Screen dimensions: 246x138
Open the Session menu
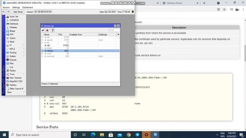click(6, 7)
